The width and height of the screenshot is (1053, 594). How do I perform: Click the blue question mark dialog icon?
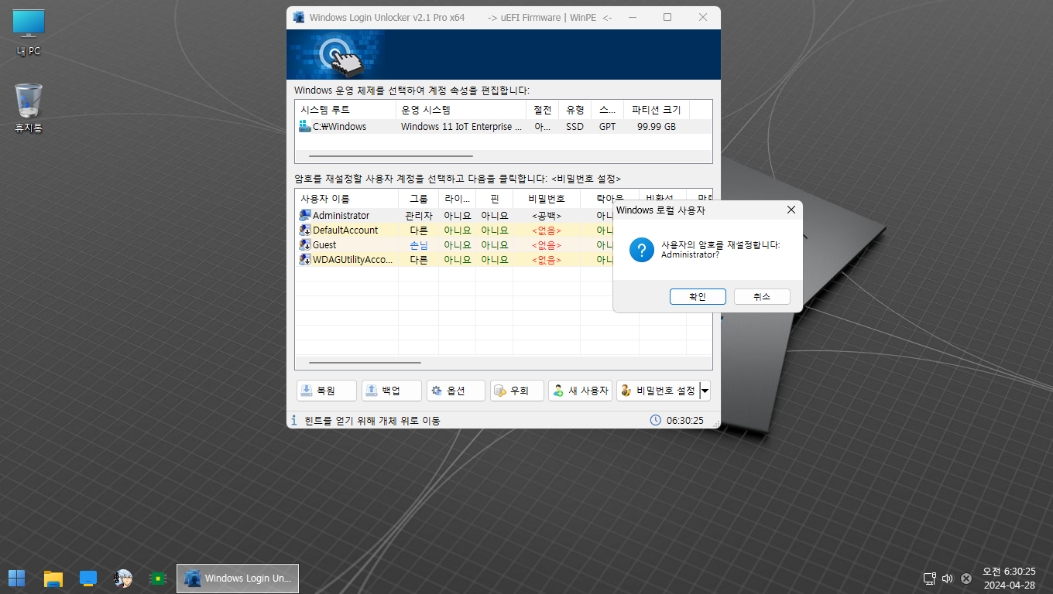pyautogui.click(x=642, y=250)
